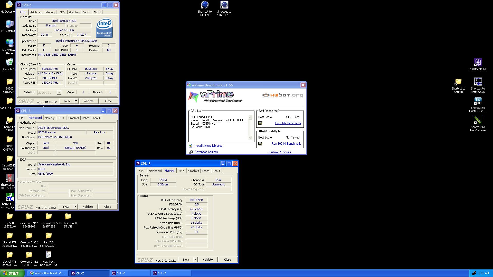Open Graphics tab in Mainboard CPU-Z window

[74, 118]
